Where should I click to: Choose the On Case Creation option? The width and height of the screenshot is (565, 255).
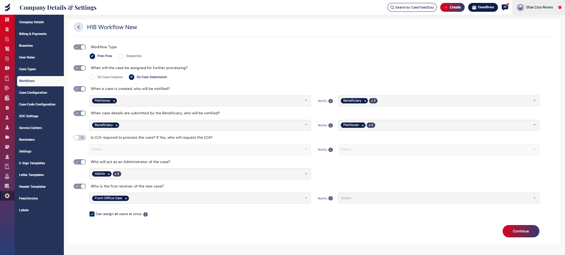click(x=92, y=77)
